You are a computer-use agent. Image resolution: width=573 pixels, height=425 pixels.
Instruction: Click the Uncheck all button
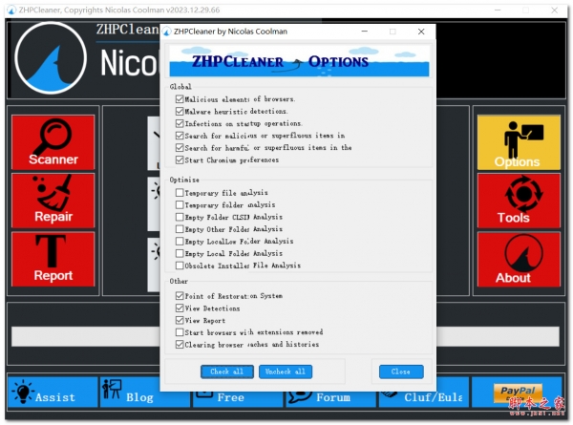click(x=286, y=372)
